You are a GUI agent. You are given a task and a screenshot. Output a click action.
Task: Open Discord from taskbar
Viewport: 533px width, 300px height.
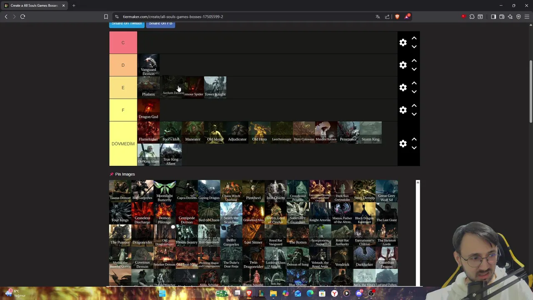coord(359,293)
